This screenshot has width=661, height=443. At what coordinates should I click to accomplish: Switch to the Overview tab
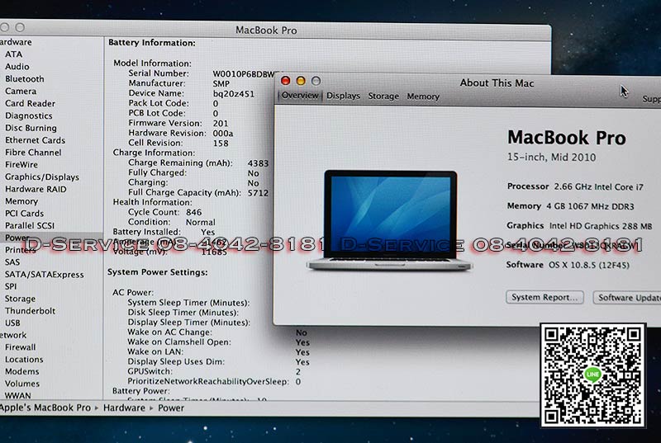click(300, 96)
